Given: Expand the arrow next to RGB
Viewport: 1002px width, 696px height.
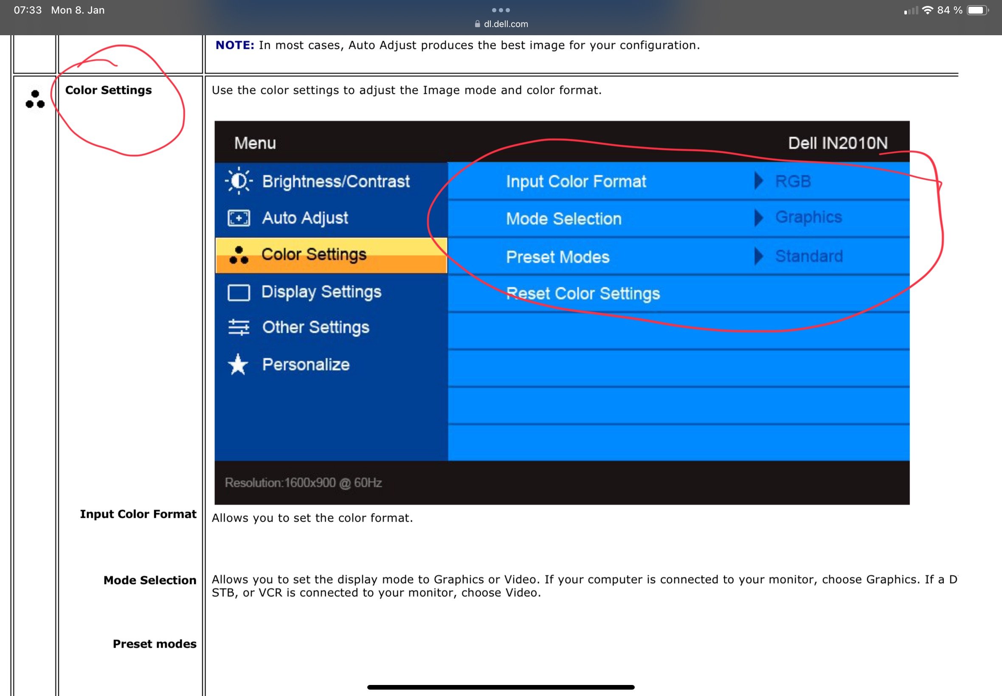Looking at the screenshot, I should [x=759, y=180].
